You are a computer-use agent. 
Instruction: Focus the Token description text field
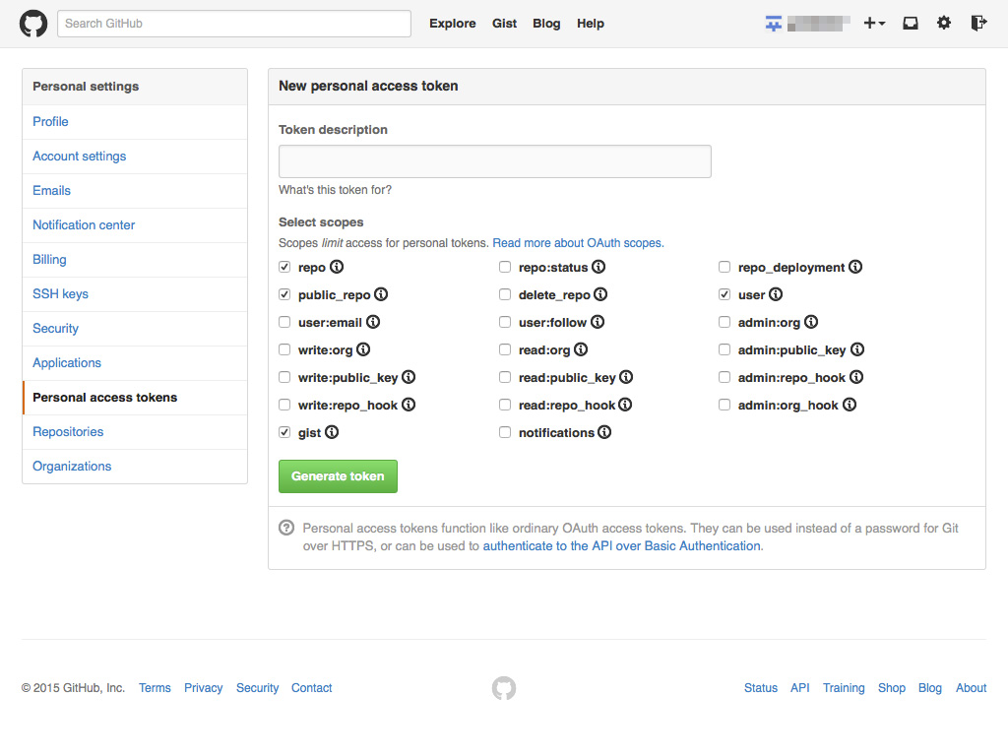tap(494, 161)
